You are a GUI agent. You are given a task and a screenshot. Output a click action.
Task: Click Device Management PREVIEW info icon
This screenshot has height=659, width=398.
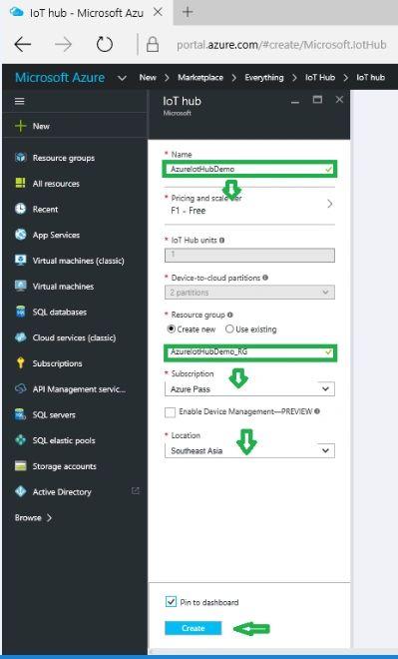pos(317,411)
